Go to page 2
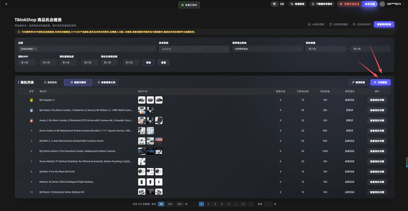408x211 pixels. pyautogui.click(x=208, y=204)
